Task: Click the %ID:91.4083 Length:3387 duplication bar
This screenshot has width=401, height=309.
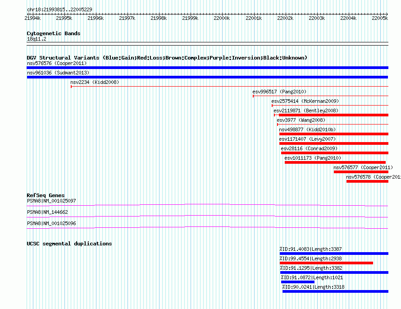Action: coord(334,254)
